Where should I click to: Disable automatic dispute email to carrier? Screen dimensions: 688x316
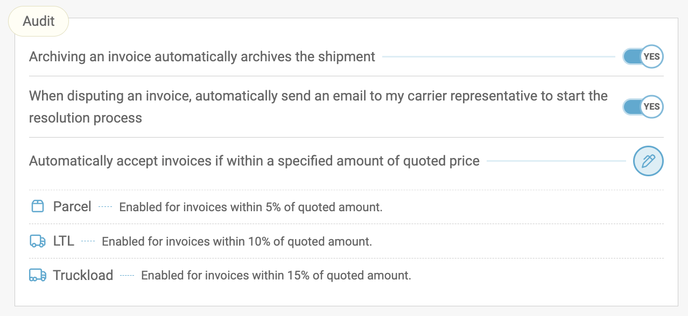tap(643, 106)
